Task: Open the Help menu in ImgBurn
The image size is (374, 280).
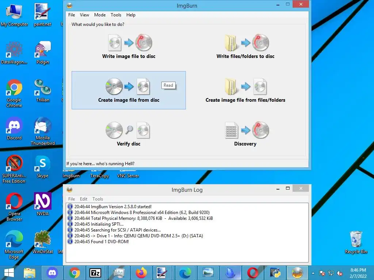Action: click(131, 15)
